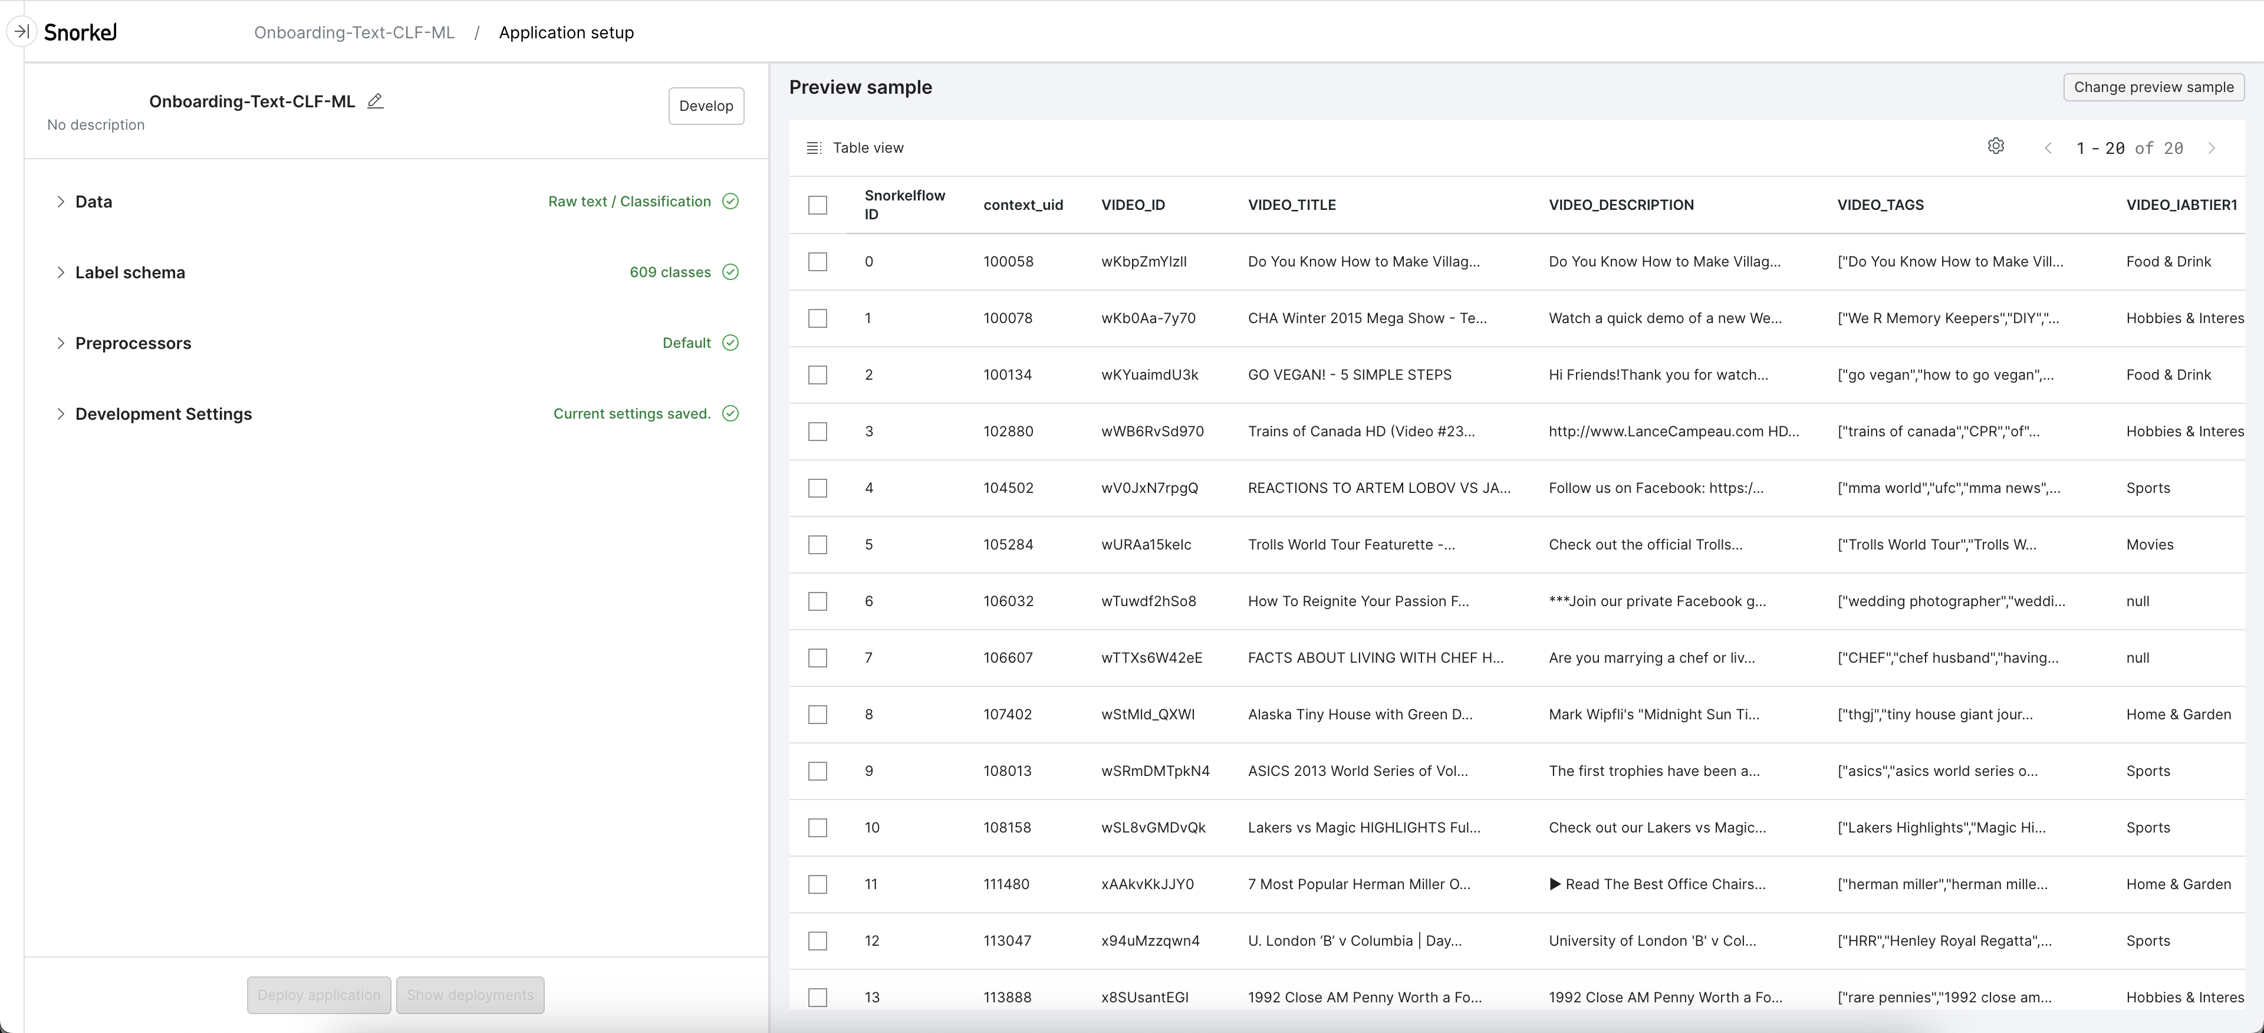Image resolution: width=2264 pixels, height=1033 pixels.
Task: Click the 'Raw text / Classification' status
Action: 629,201
